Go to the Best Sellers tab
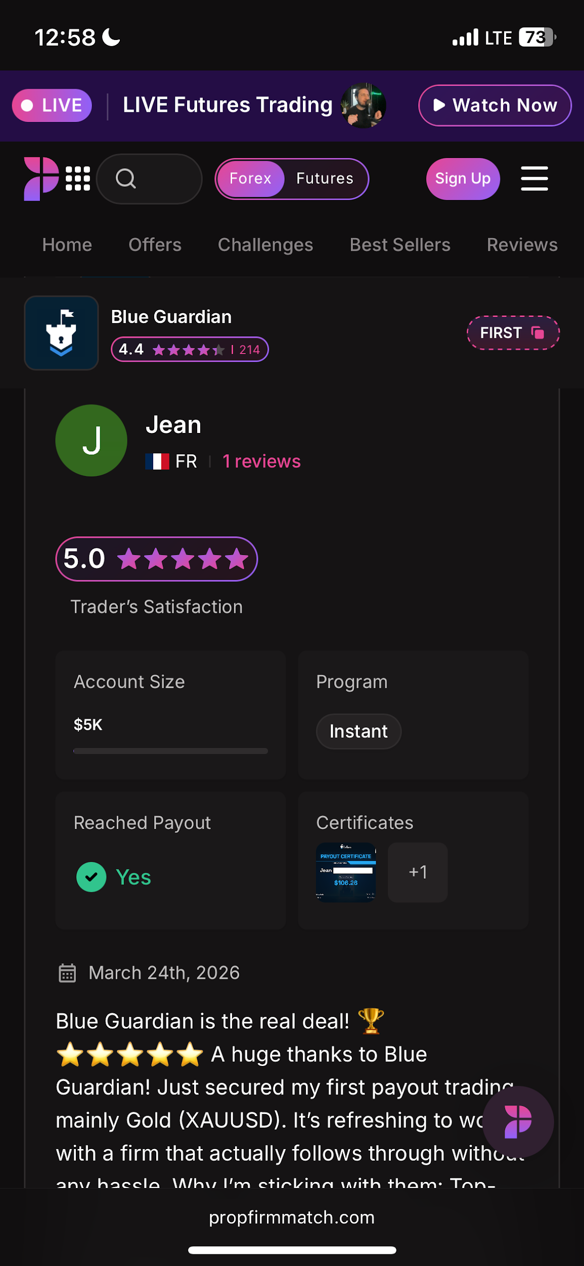 [400, 245]
